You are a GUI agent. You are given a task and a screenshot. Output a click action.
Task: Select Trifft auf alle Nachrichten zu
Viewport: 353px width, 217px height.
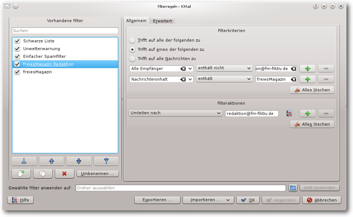(133, 59)
